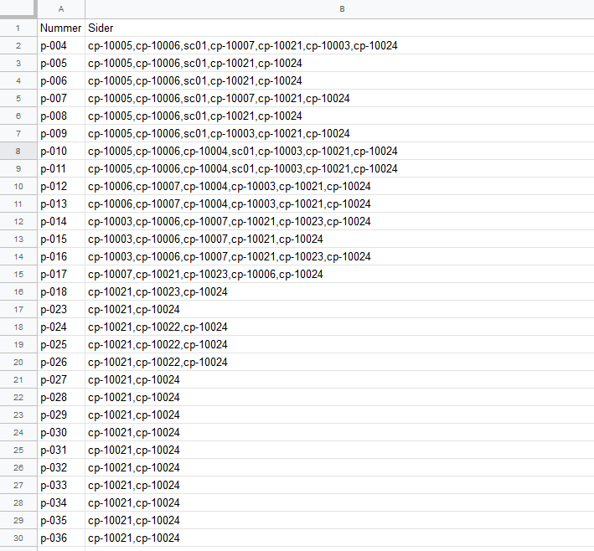The image size is (594, 551).
Task: Select cell p-014
Action: [61, 222]
